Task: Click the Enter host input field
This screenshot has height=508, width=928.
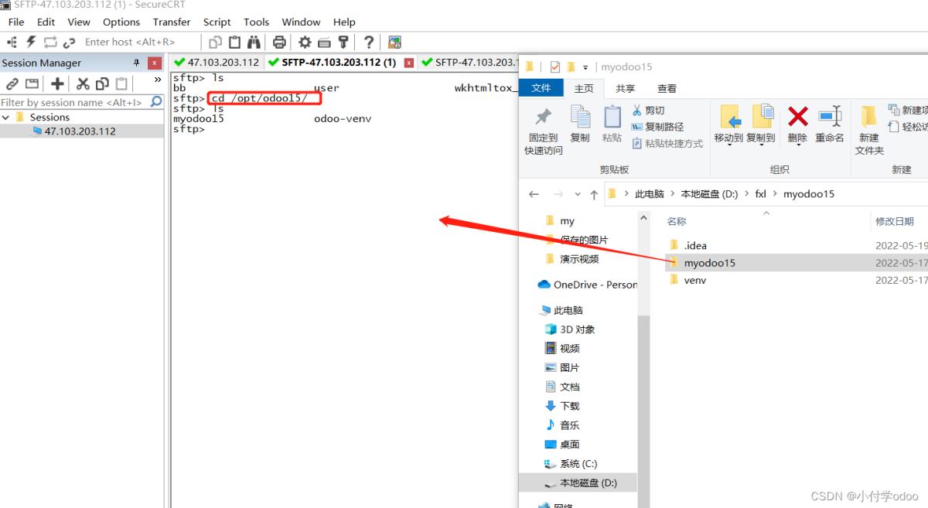Action: coord(130,42)
